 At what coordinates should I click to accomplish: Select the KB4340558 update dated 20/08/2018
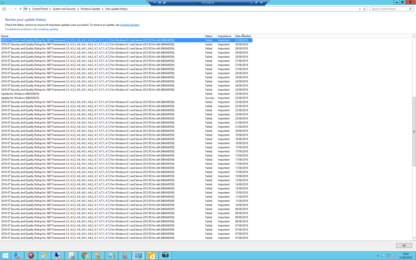click(x=126, y=131)
